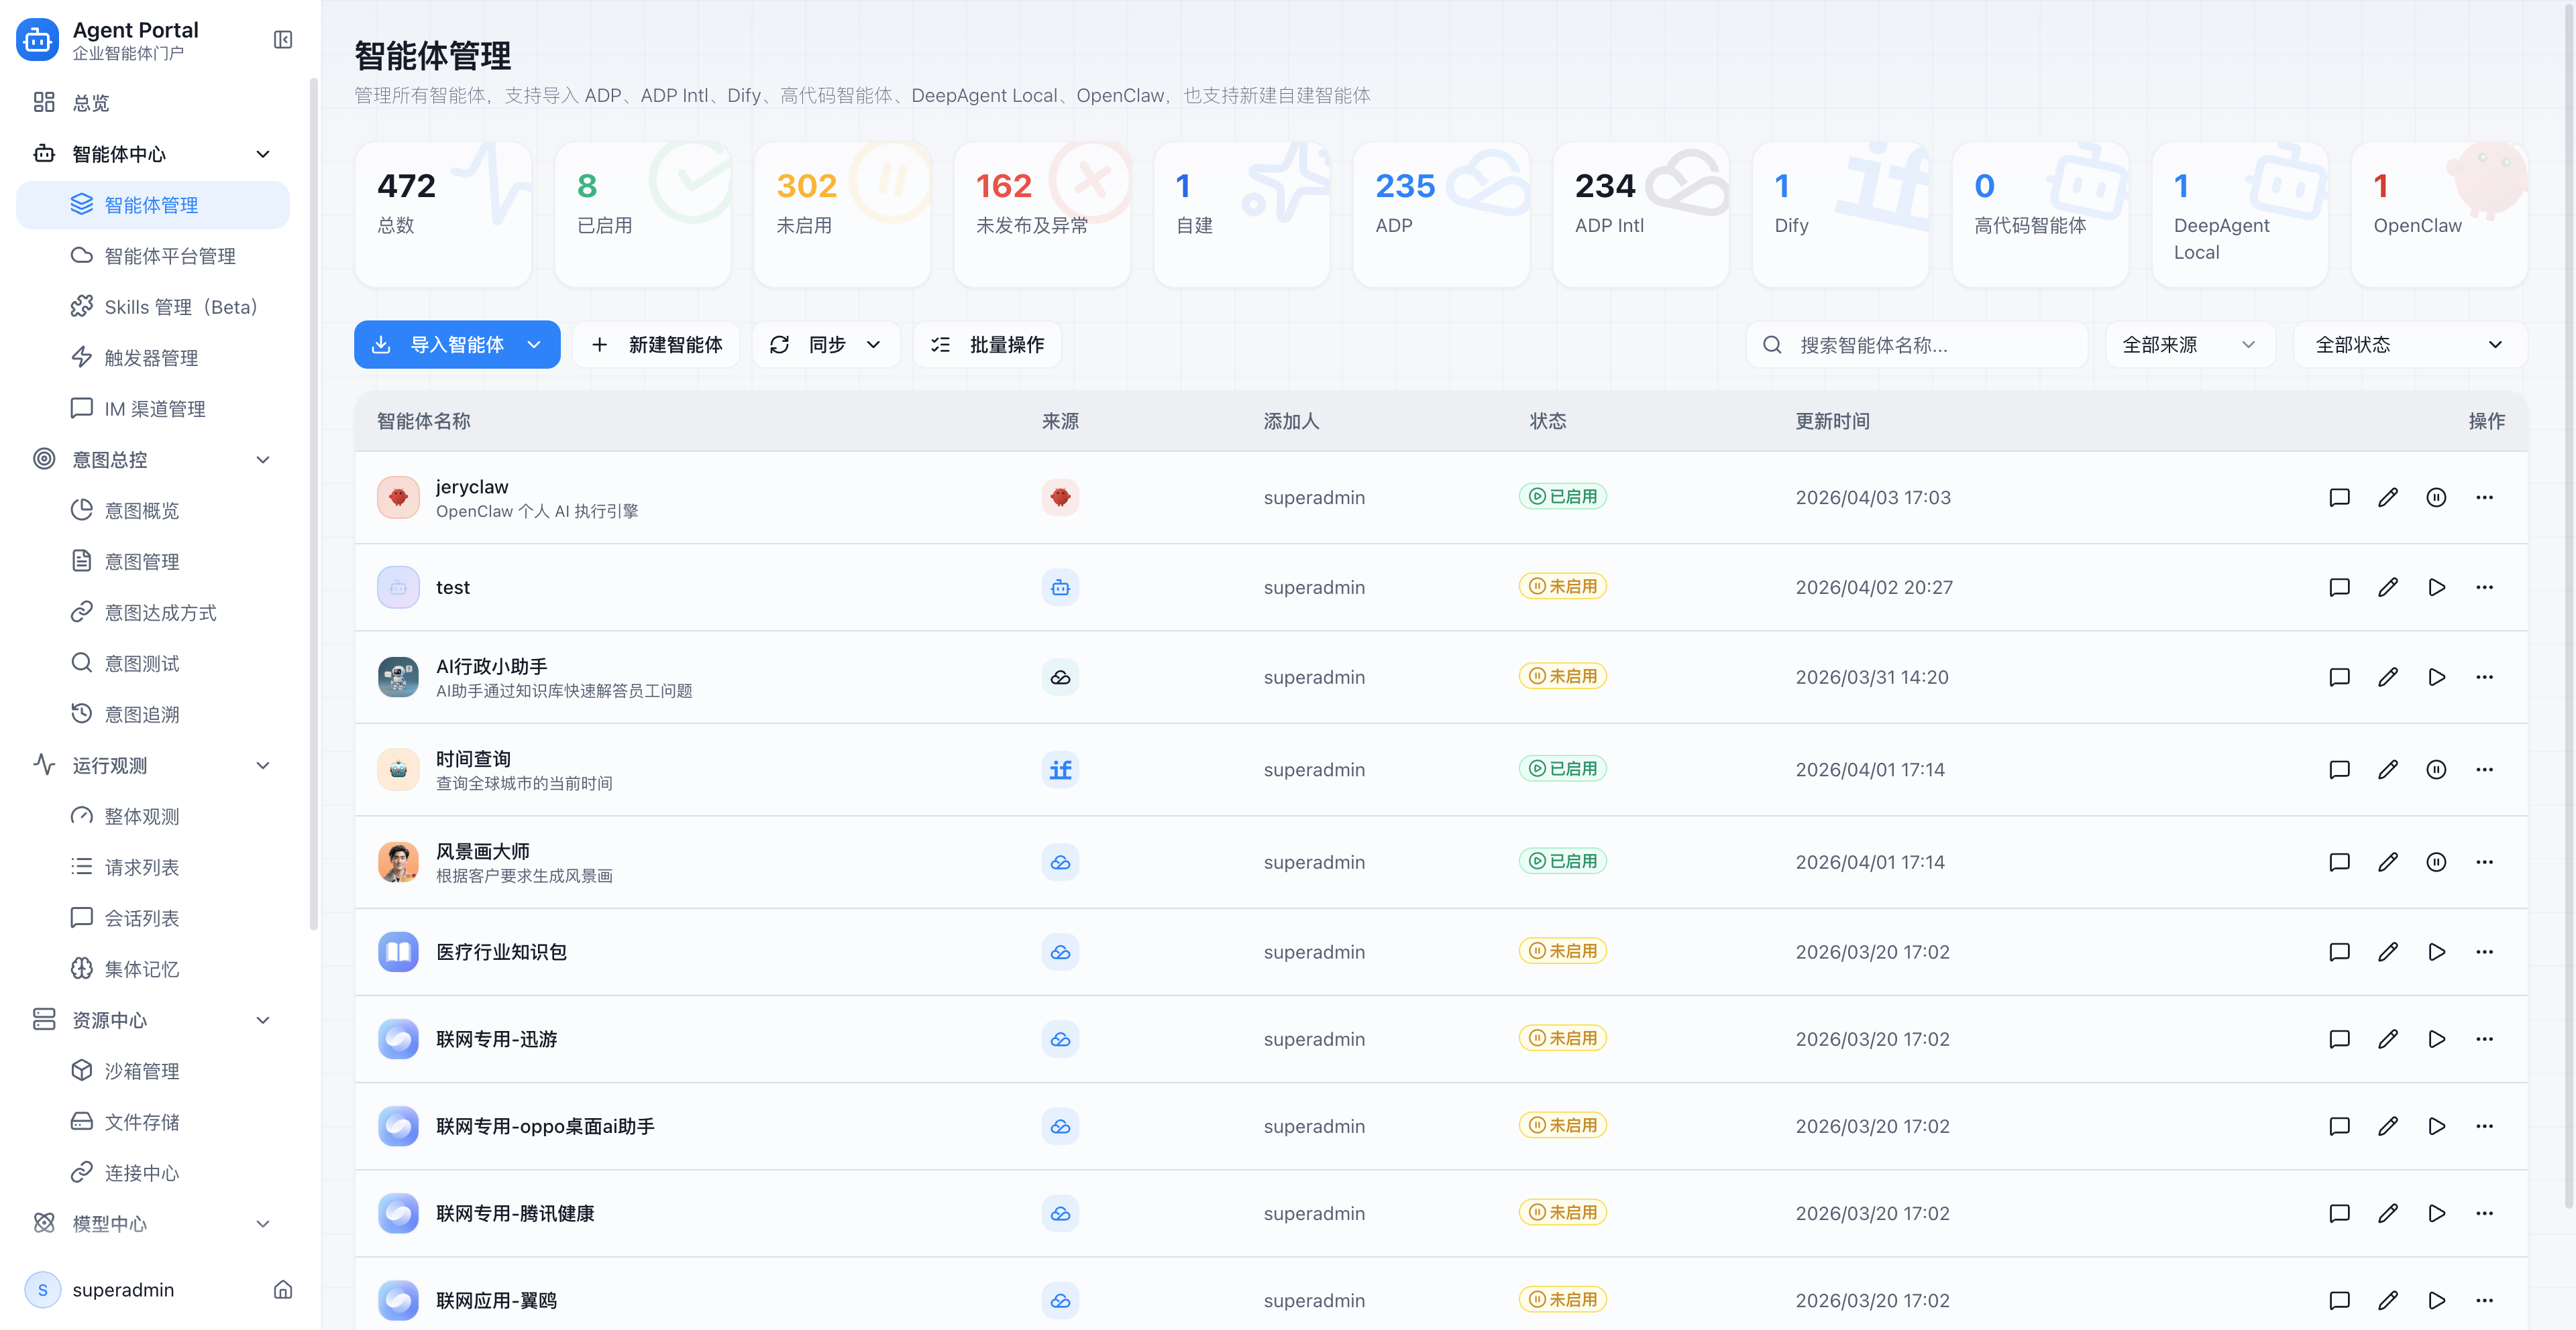
Task: Pause the jeryclaw agent
Action: point(2436,497)
